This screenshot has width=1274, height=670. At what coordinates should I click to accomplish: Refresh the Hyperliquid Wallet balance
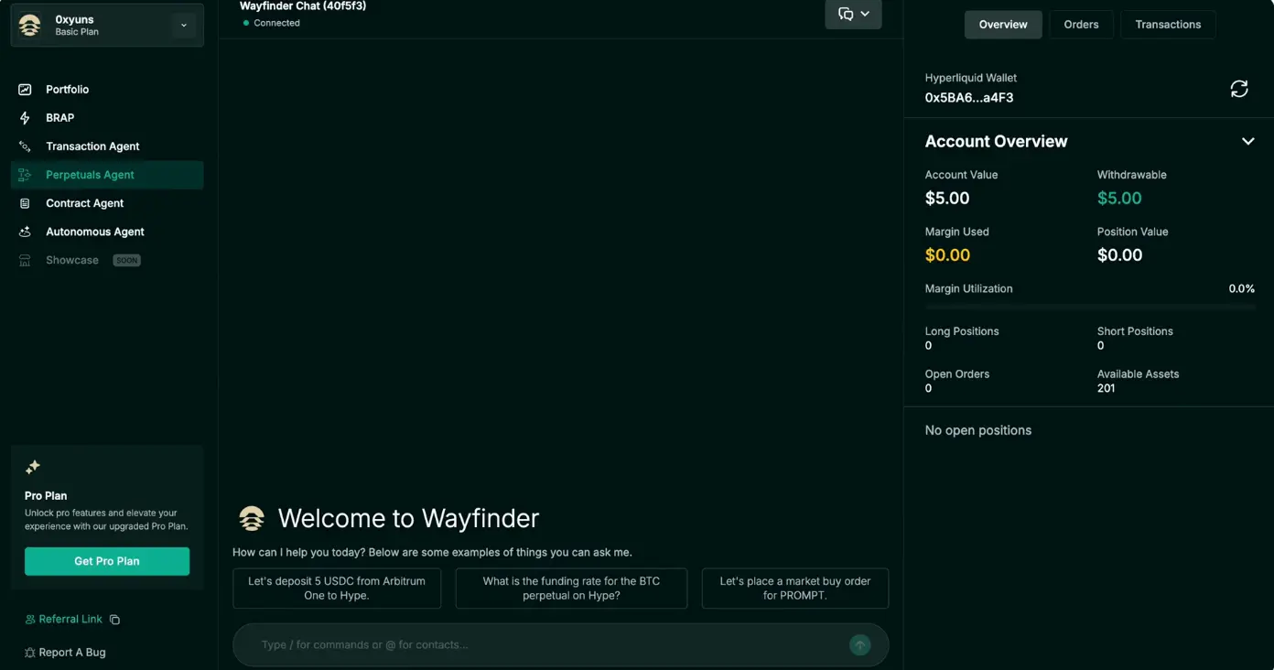click(x=1239, y=88)
